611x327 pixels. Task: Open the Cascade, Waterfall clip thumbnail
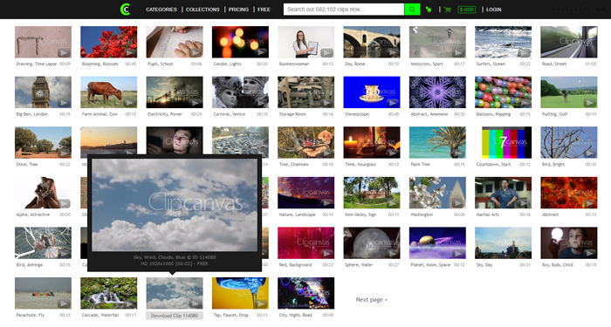pyautogui.click(x=109, y=293)
